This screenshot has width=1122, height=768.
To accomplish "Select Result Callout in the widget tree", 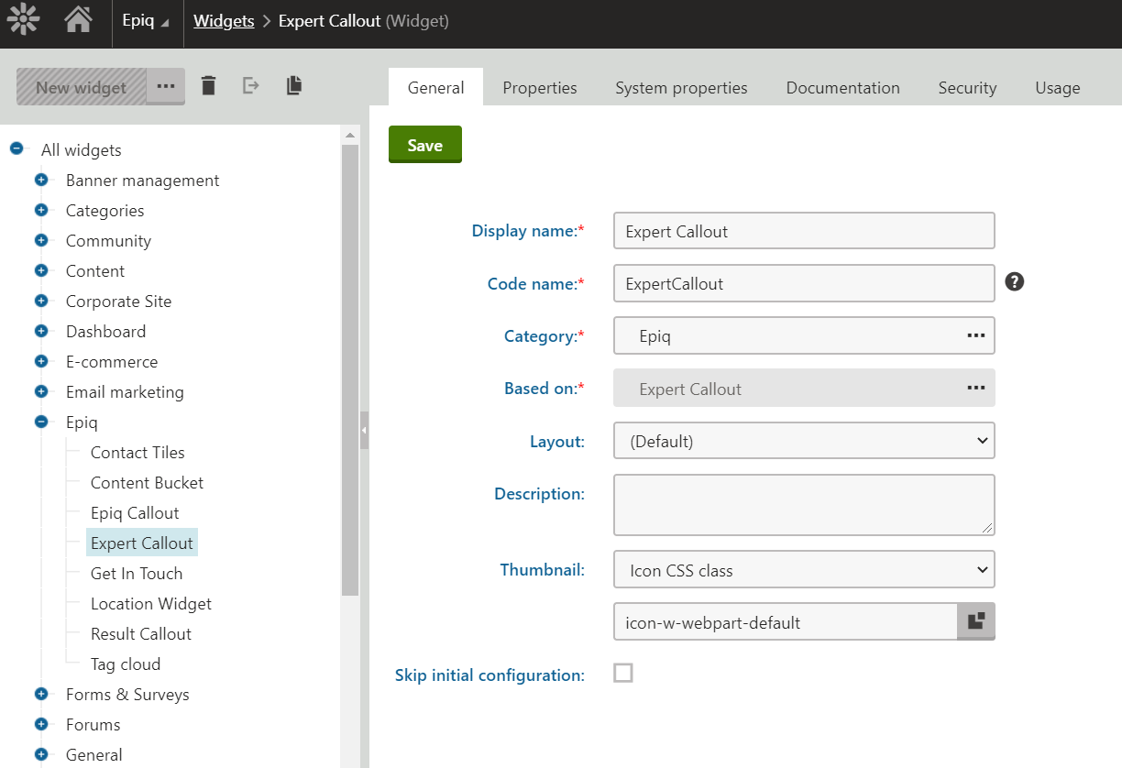I will (141, 634).
